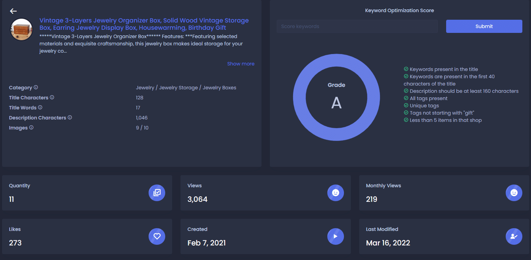
Task: Click the back arrow icon
Action: 13,11
